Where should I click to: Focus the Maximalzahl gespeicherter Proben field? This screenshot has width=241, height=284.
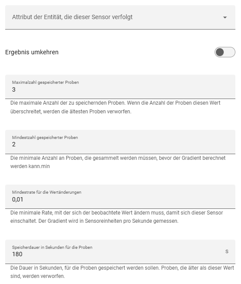click(x=120, y=87)
